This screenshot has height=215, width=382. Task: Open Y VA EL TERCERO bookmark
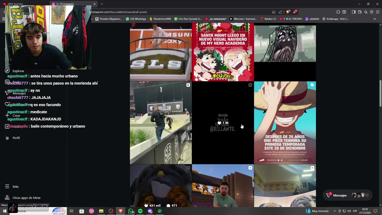pyautogui.click(x=291, y=19)
